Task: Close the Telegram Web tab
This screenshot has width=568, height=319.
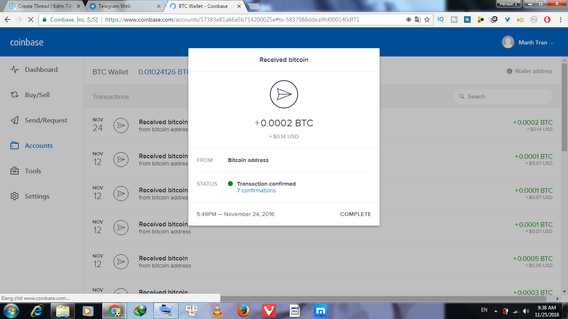Action: coord(159,6)
